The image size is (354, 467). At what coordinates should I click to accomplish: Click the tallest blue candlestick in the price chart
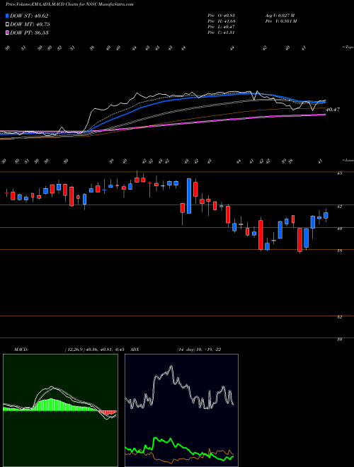pos(189,196)
